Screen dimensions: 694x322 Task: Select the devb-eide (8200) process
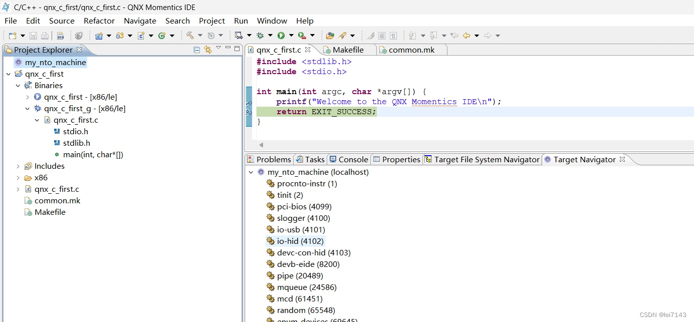click(x=308, y=264)
